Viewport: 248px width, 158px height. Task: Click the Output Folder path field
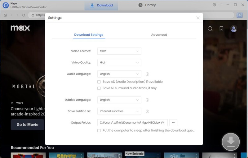point(132,123)
